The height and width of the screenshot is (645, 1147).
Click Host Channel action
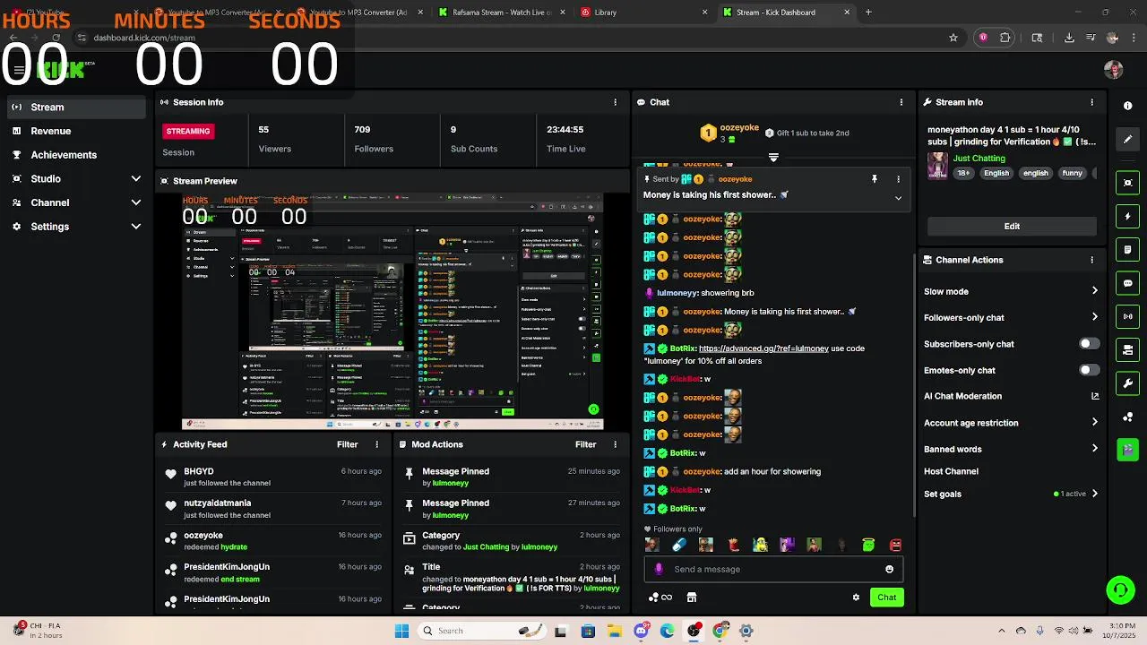pyautogui.click(x=951, y=471)
